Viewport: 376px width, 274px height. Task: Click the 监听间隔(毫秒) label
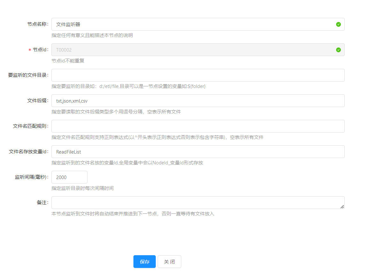click(x=31, y=177)
